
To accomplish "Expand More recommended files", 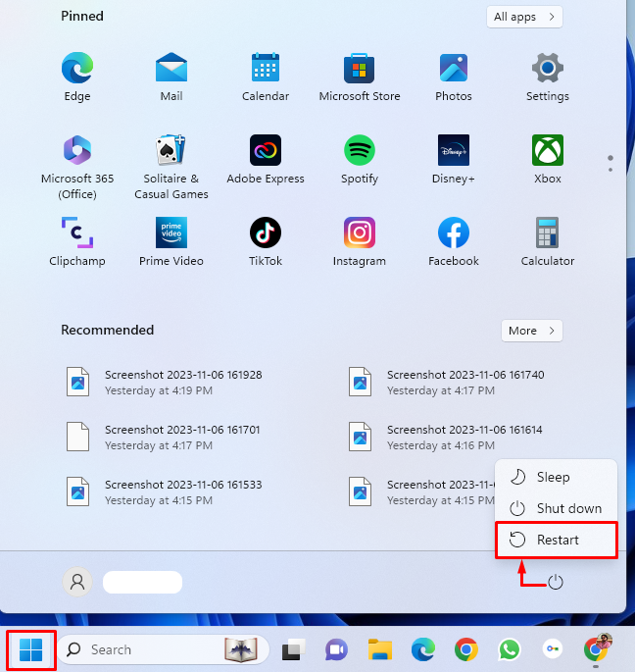I will (532, 331).
